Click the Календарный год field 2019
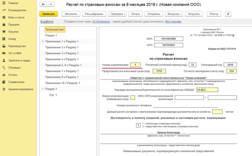 tap(230, 65)
